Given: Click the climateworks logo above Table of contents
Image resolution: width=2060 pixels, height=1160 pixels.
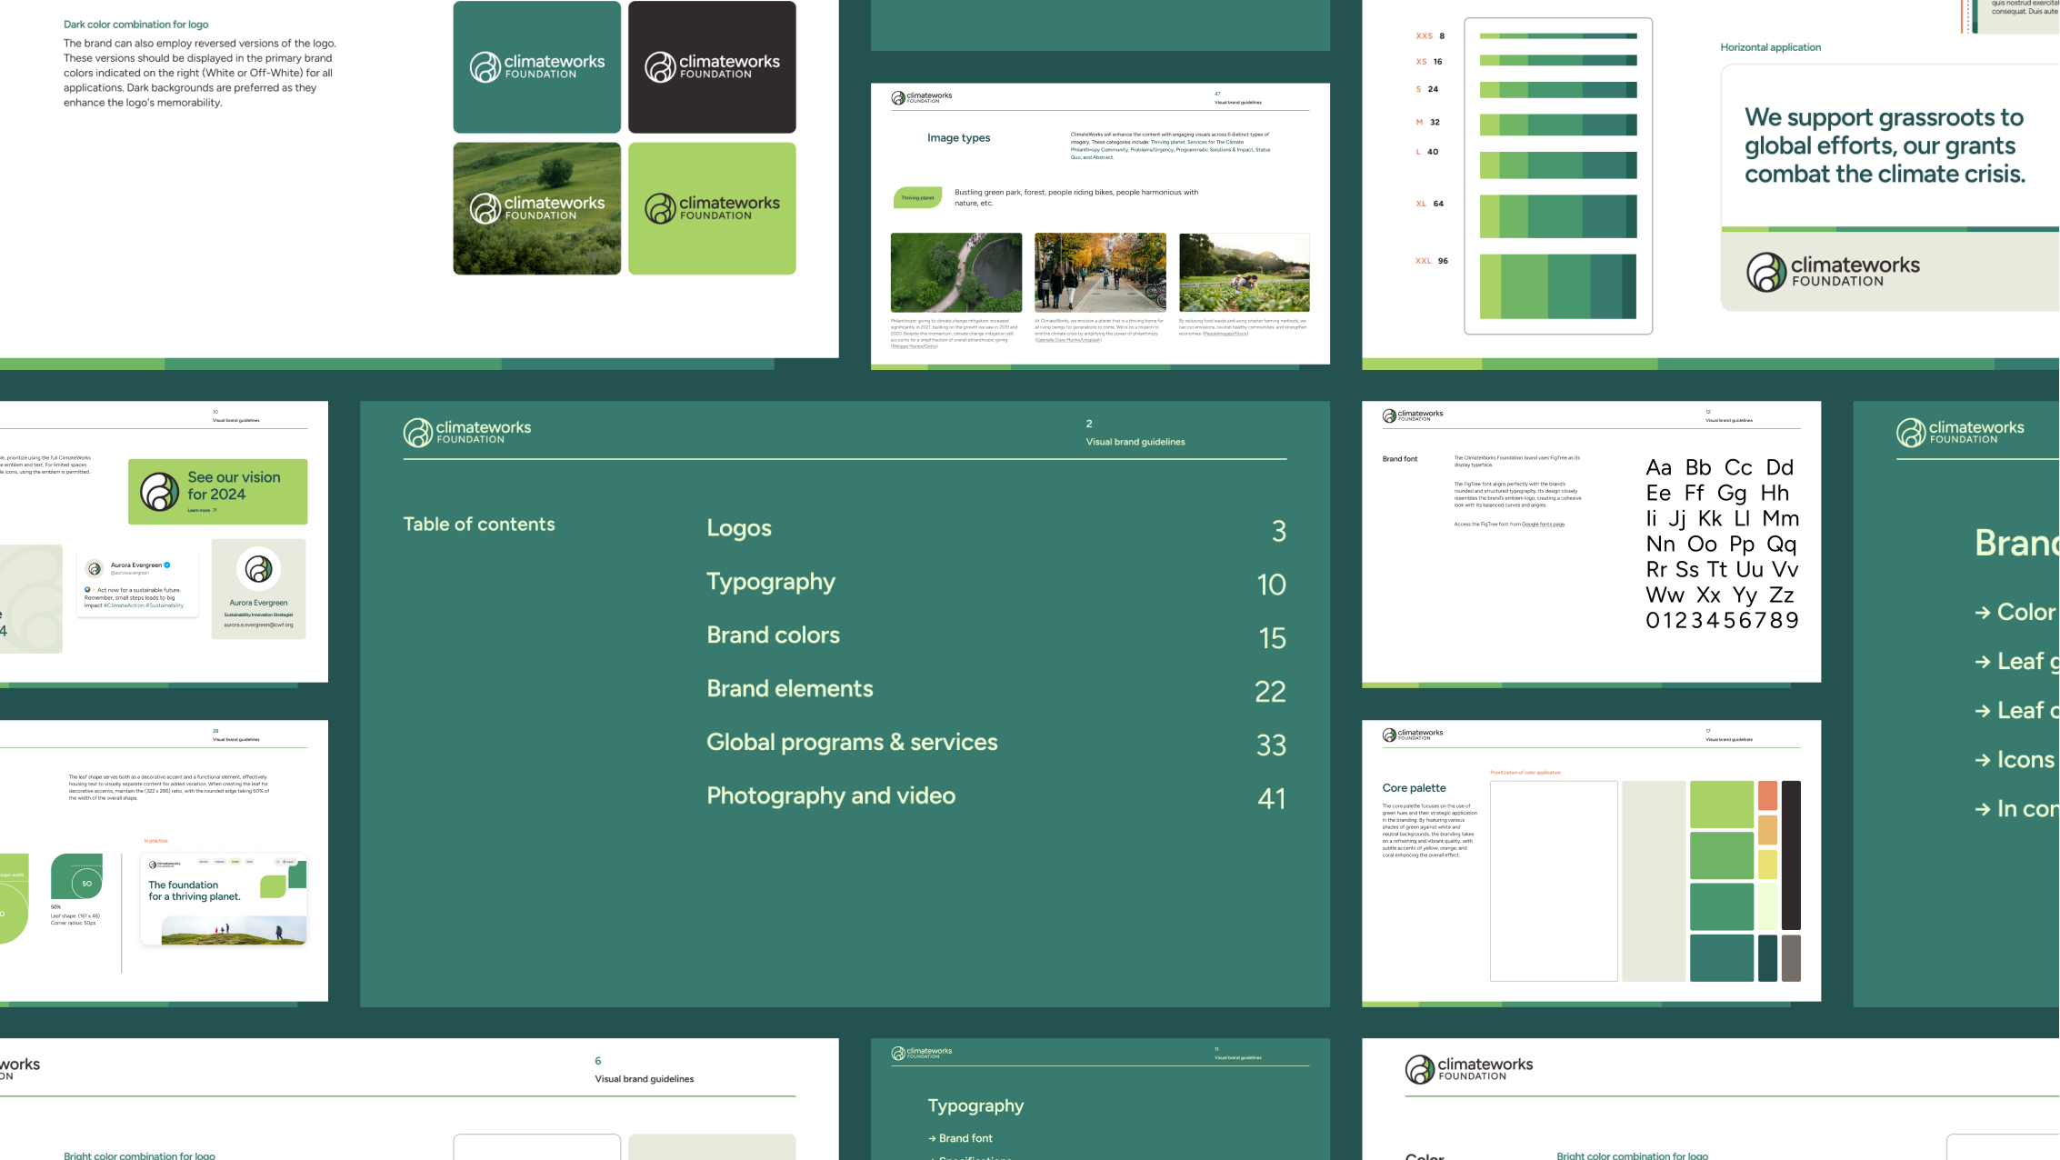Looking at the screenshot, I should click(x=467, y=432).
